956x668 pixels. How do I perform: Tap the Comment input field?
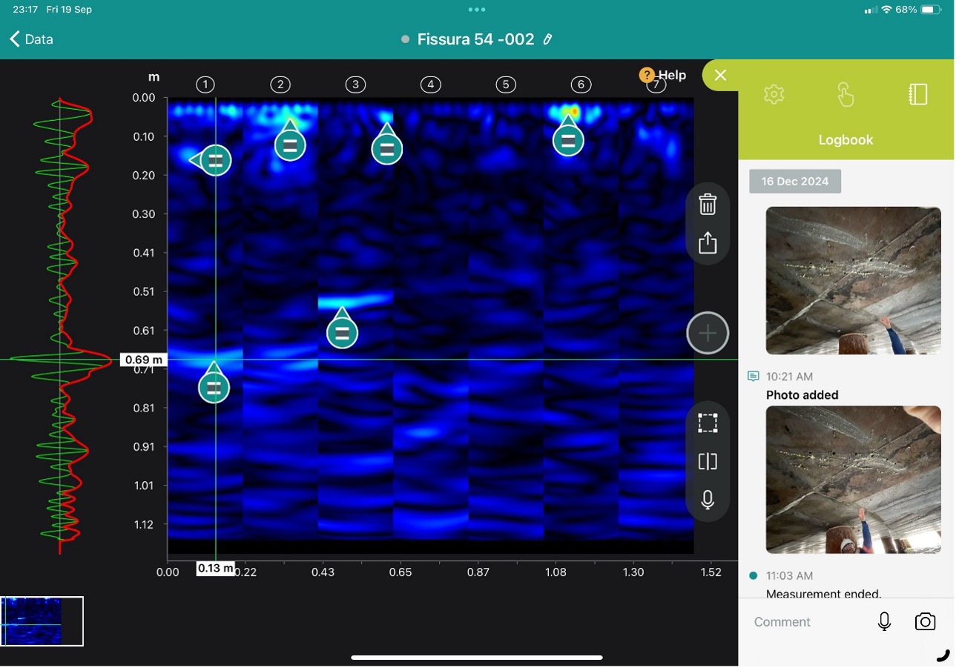805,622
